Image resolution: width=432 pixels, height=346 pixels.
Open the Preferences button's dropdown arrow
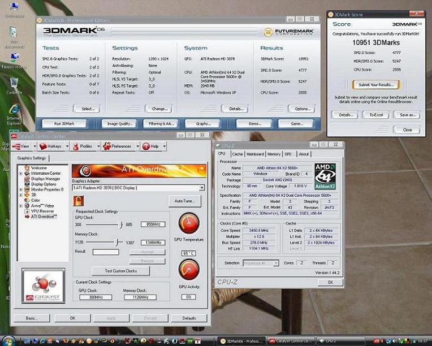pos(137,146)
